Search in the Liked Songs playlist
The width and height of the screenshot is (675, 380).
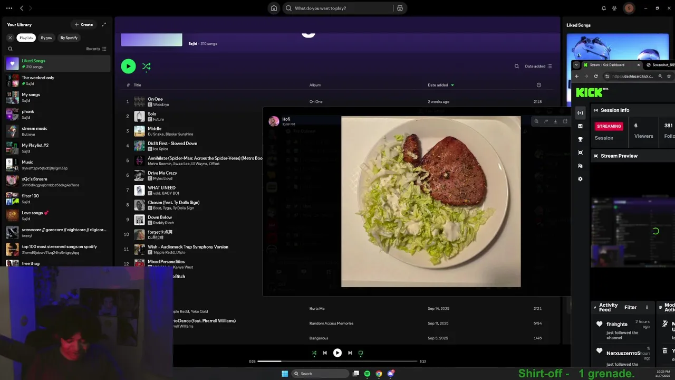pos(517,66)
